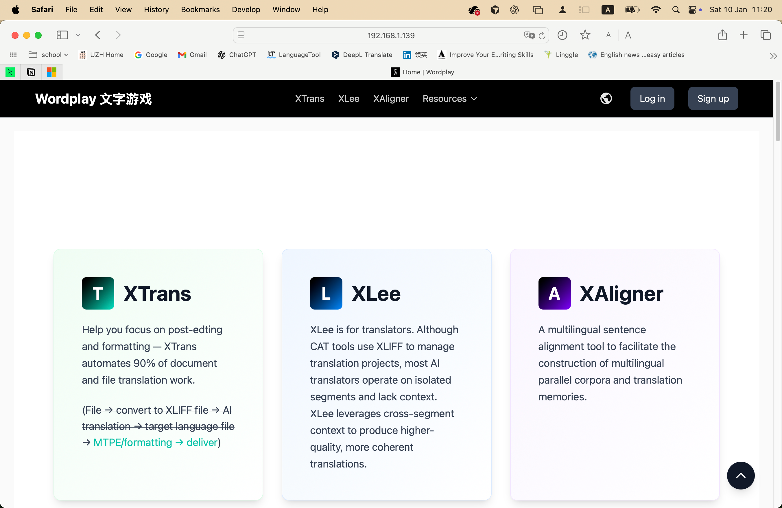Screen dimensions: 782x508
Task: Open the sidebar options chevron
Action: (78, 35)
